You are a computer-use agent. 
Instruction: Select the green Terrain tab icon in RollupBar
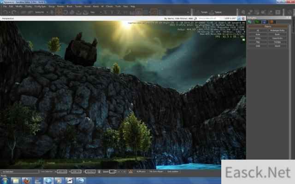[x=256, y=21]
